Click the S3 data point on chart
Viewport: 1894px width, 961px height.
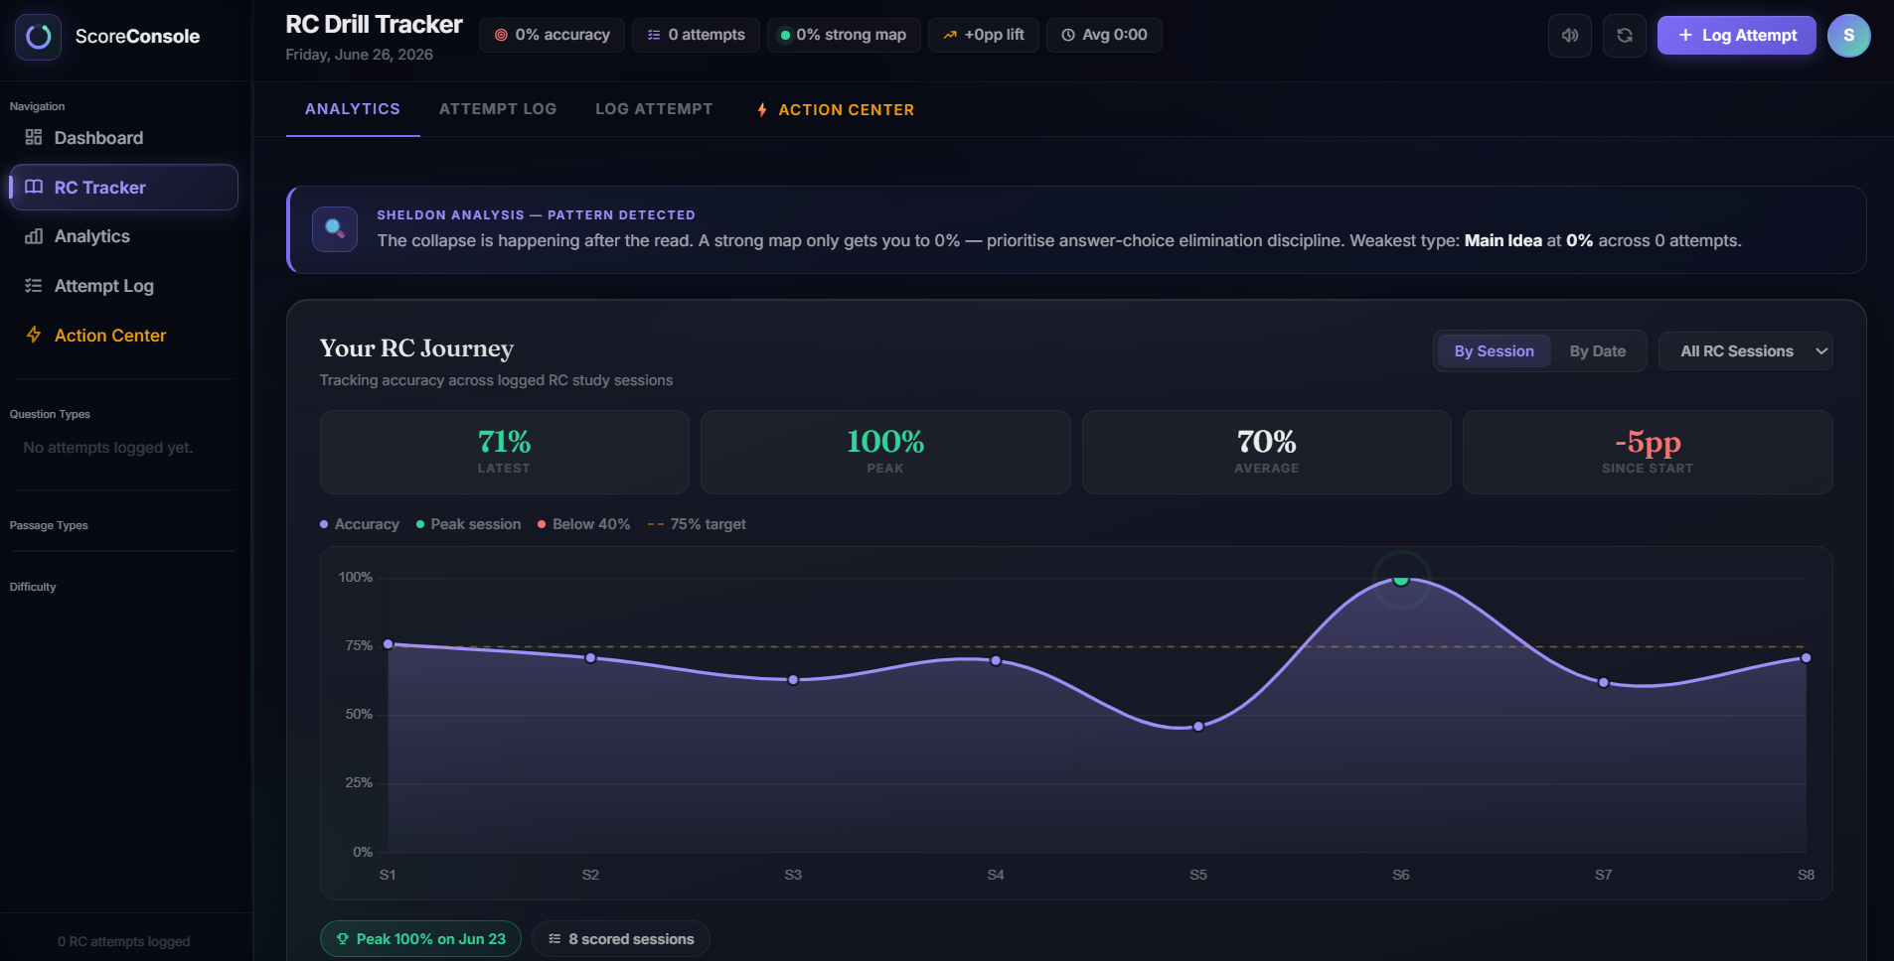click(793, 680)
